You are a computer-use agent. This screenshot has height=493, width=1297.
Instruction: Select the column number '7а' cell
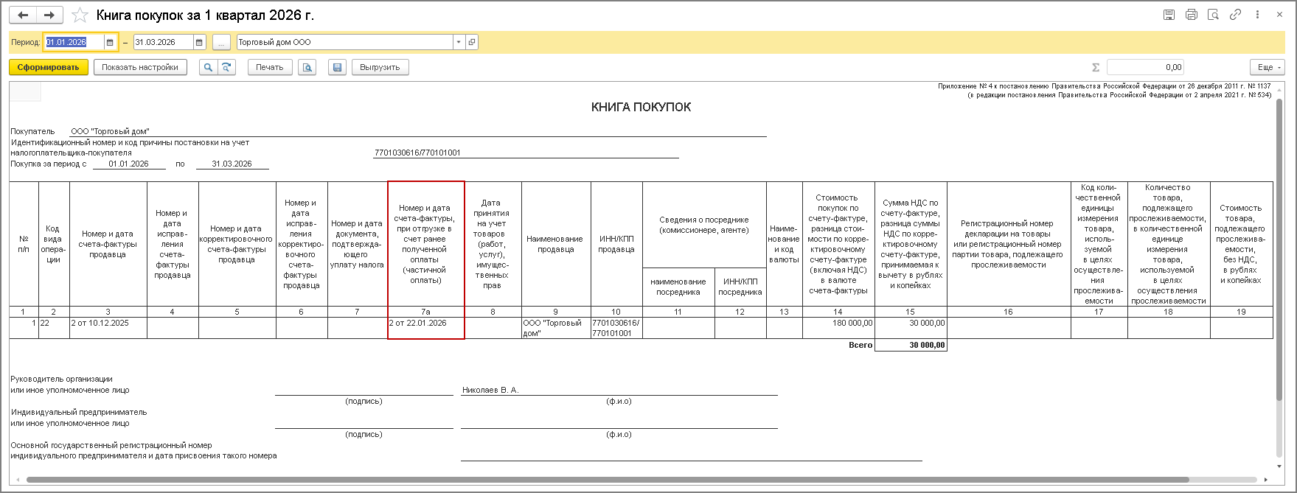pyautogui.click(x=426, y=312)
